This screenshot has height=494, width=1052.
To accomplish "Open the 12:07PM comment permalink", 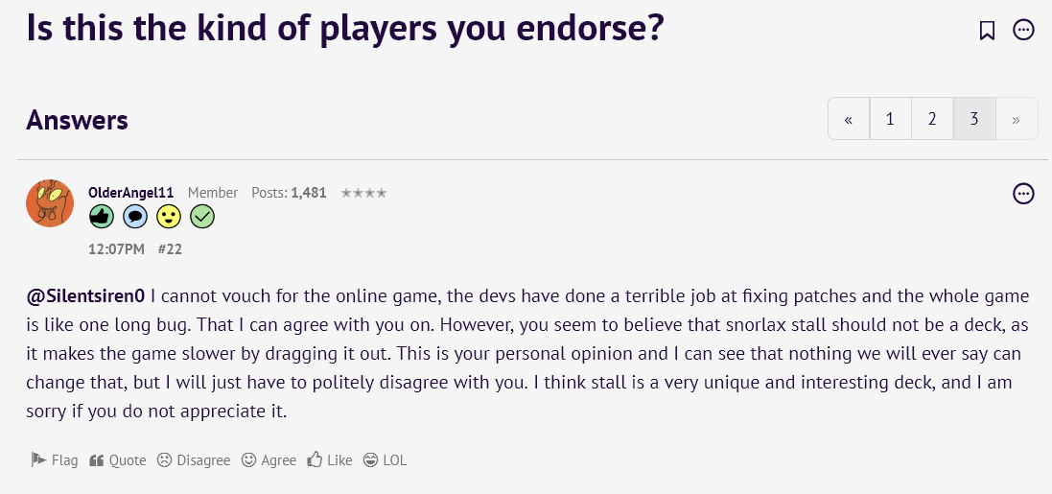I will pyautogui.click(x=116, y=249).
